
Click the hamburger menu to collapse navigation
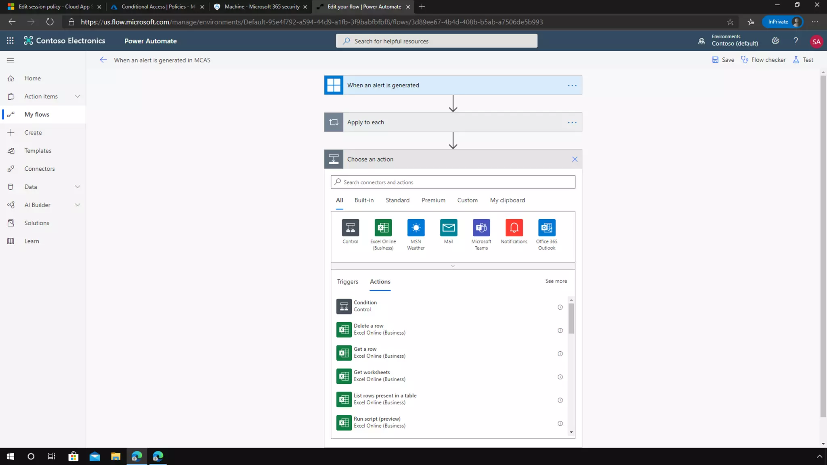[10, 60]
